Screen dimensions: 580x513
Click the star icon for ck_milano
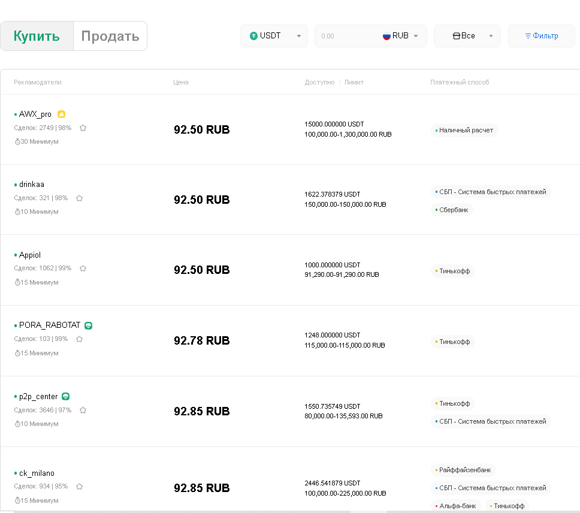[79, 487]
